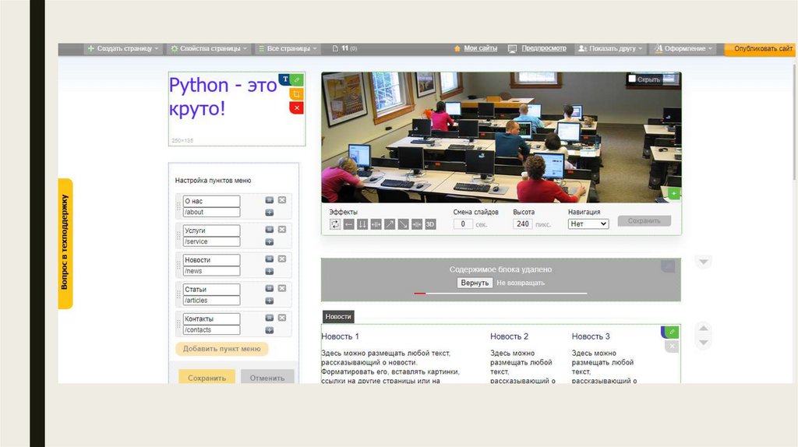The image size is (798, 447).
Task: Open Свойства страницы menu
Action: pos(209,48)
